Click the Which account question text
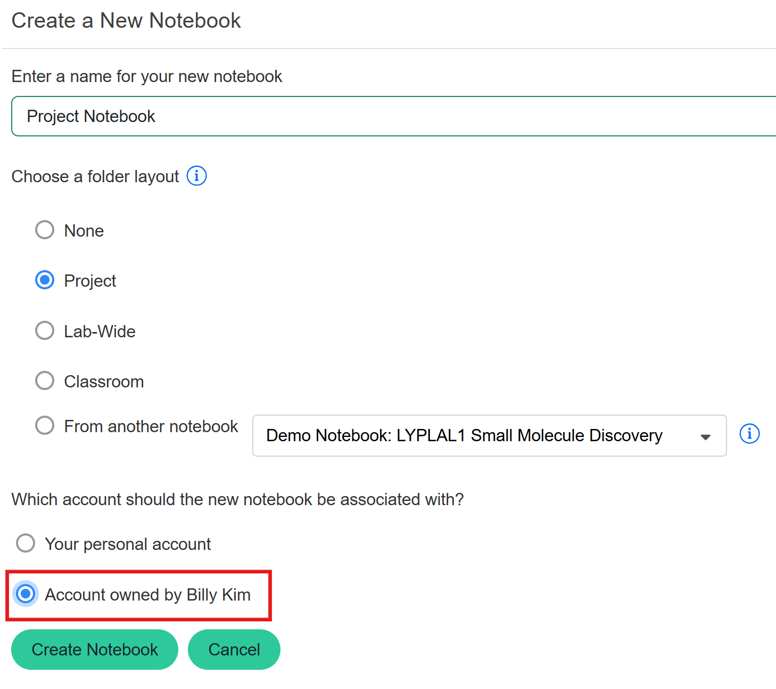 pos(237,499)
